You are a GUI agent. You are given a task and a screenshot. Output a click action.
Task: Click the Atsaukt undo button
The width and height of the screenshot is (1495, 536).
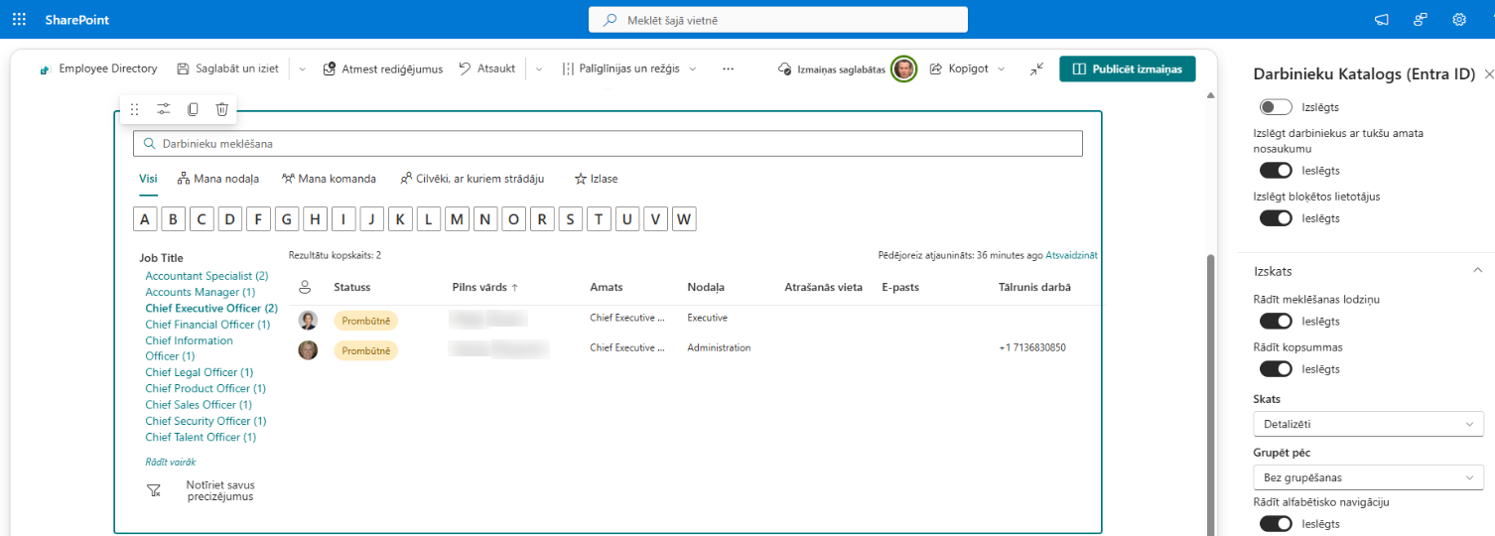(x=486, y=68)
